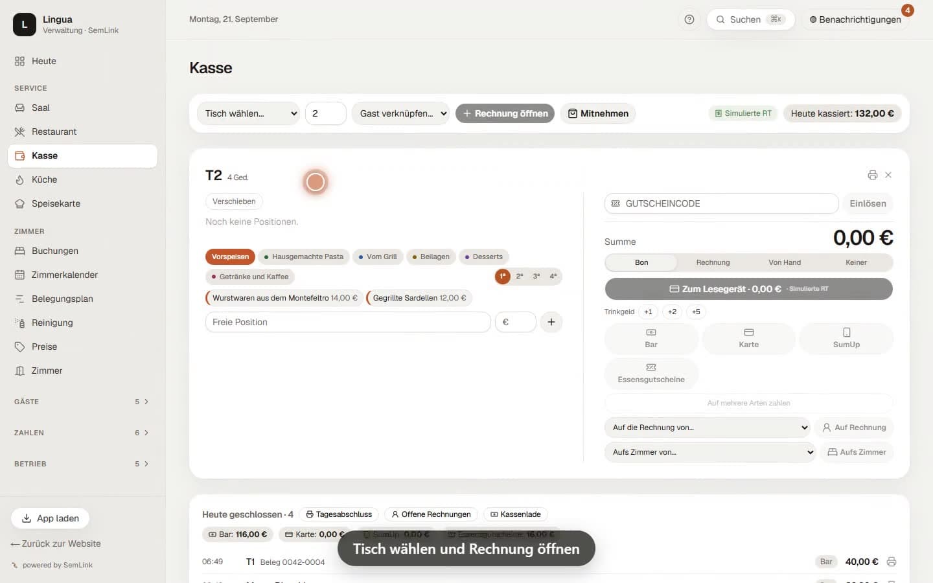Select Von Hand receipt type
Viewport: 933px width, 583px height.
pos(785,262)
